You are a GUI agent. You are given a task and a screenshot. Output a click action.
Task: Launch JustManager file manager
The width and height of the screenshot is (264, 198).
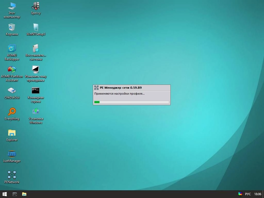12,156
